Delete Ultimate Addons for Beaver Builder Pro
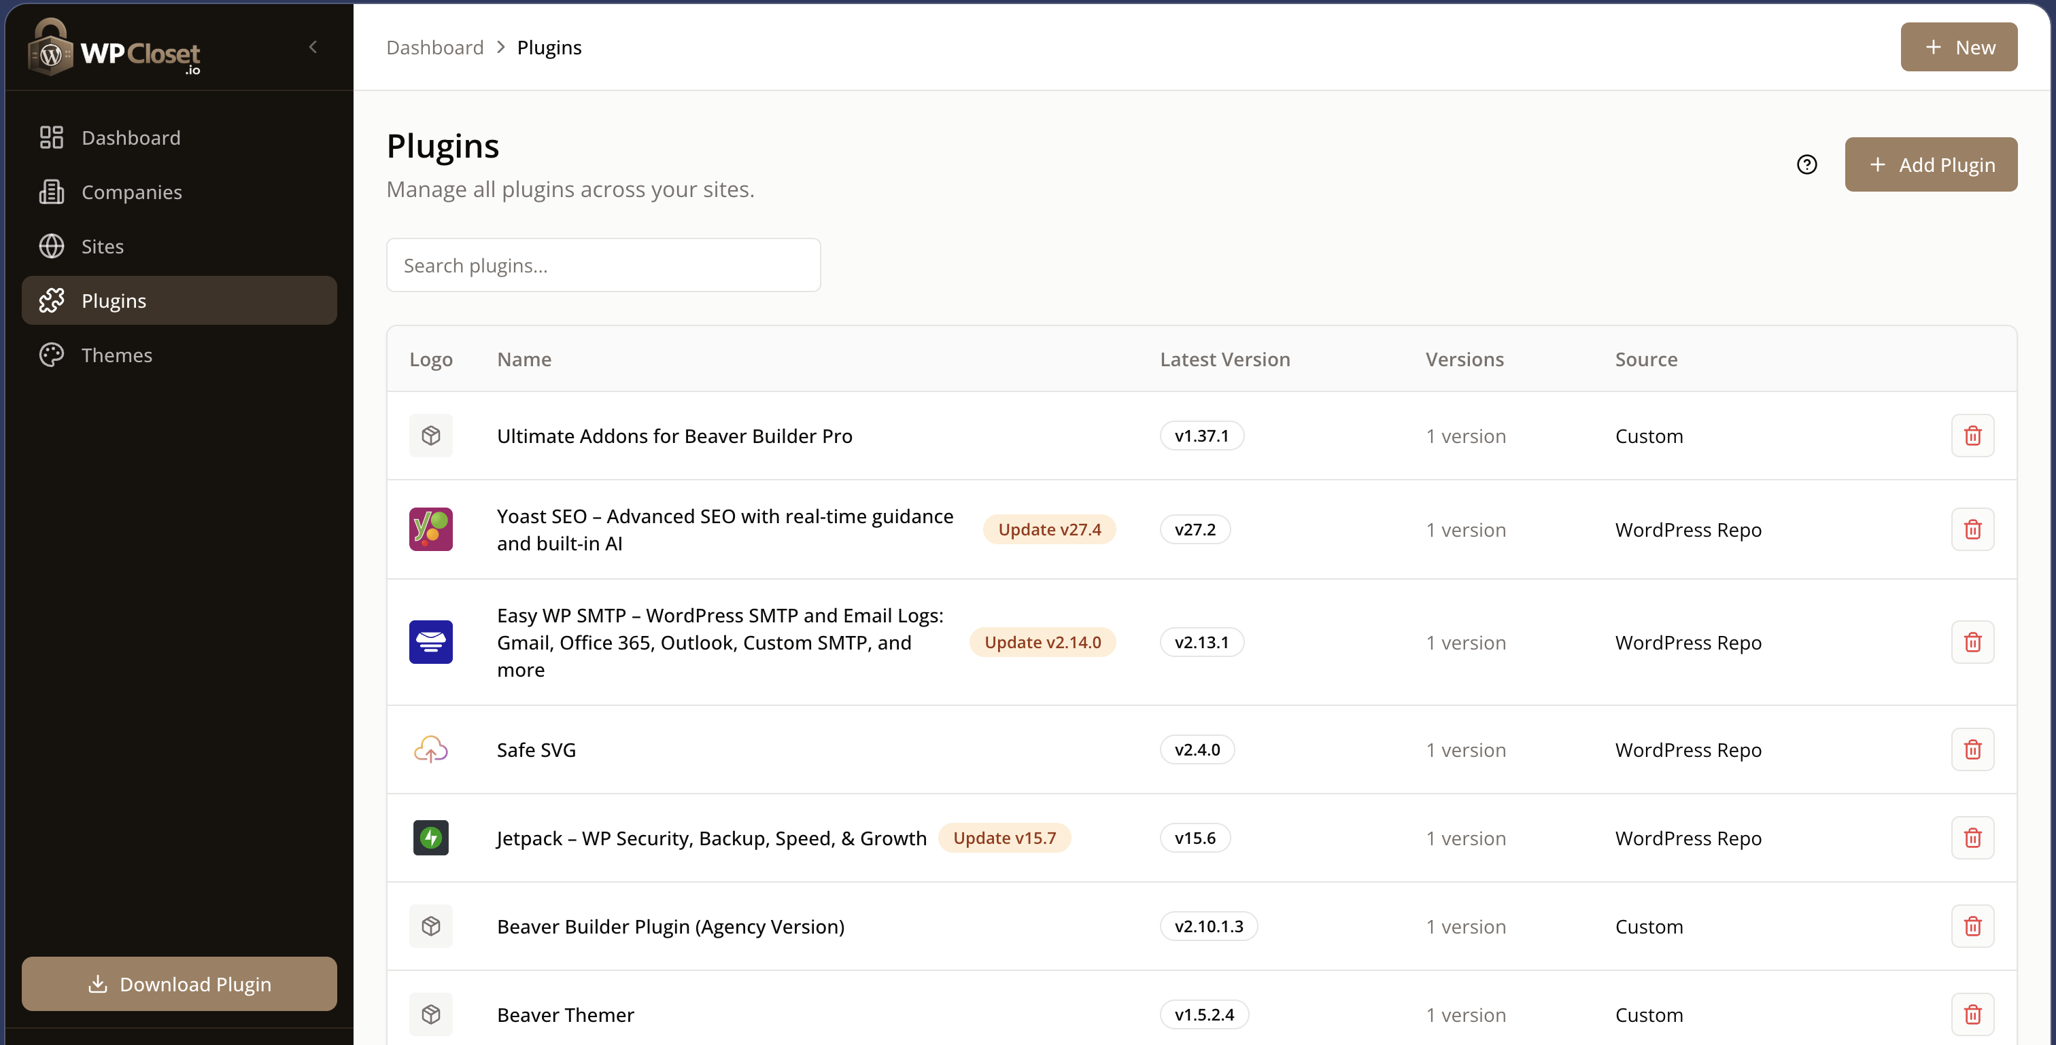Viewport: 2056px width, 1045px height. click(1972, 436)
